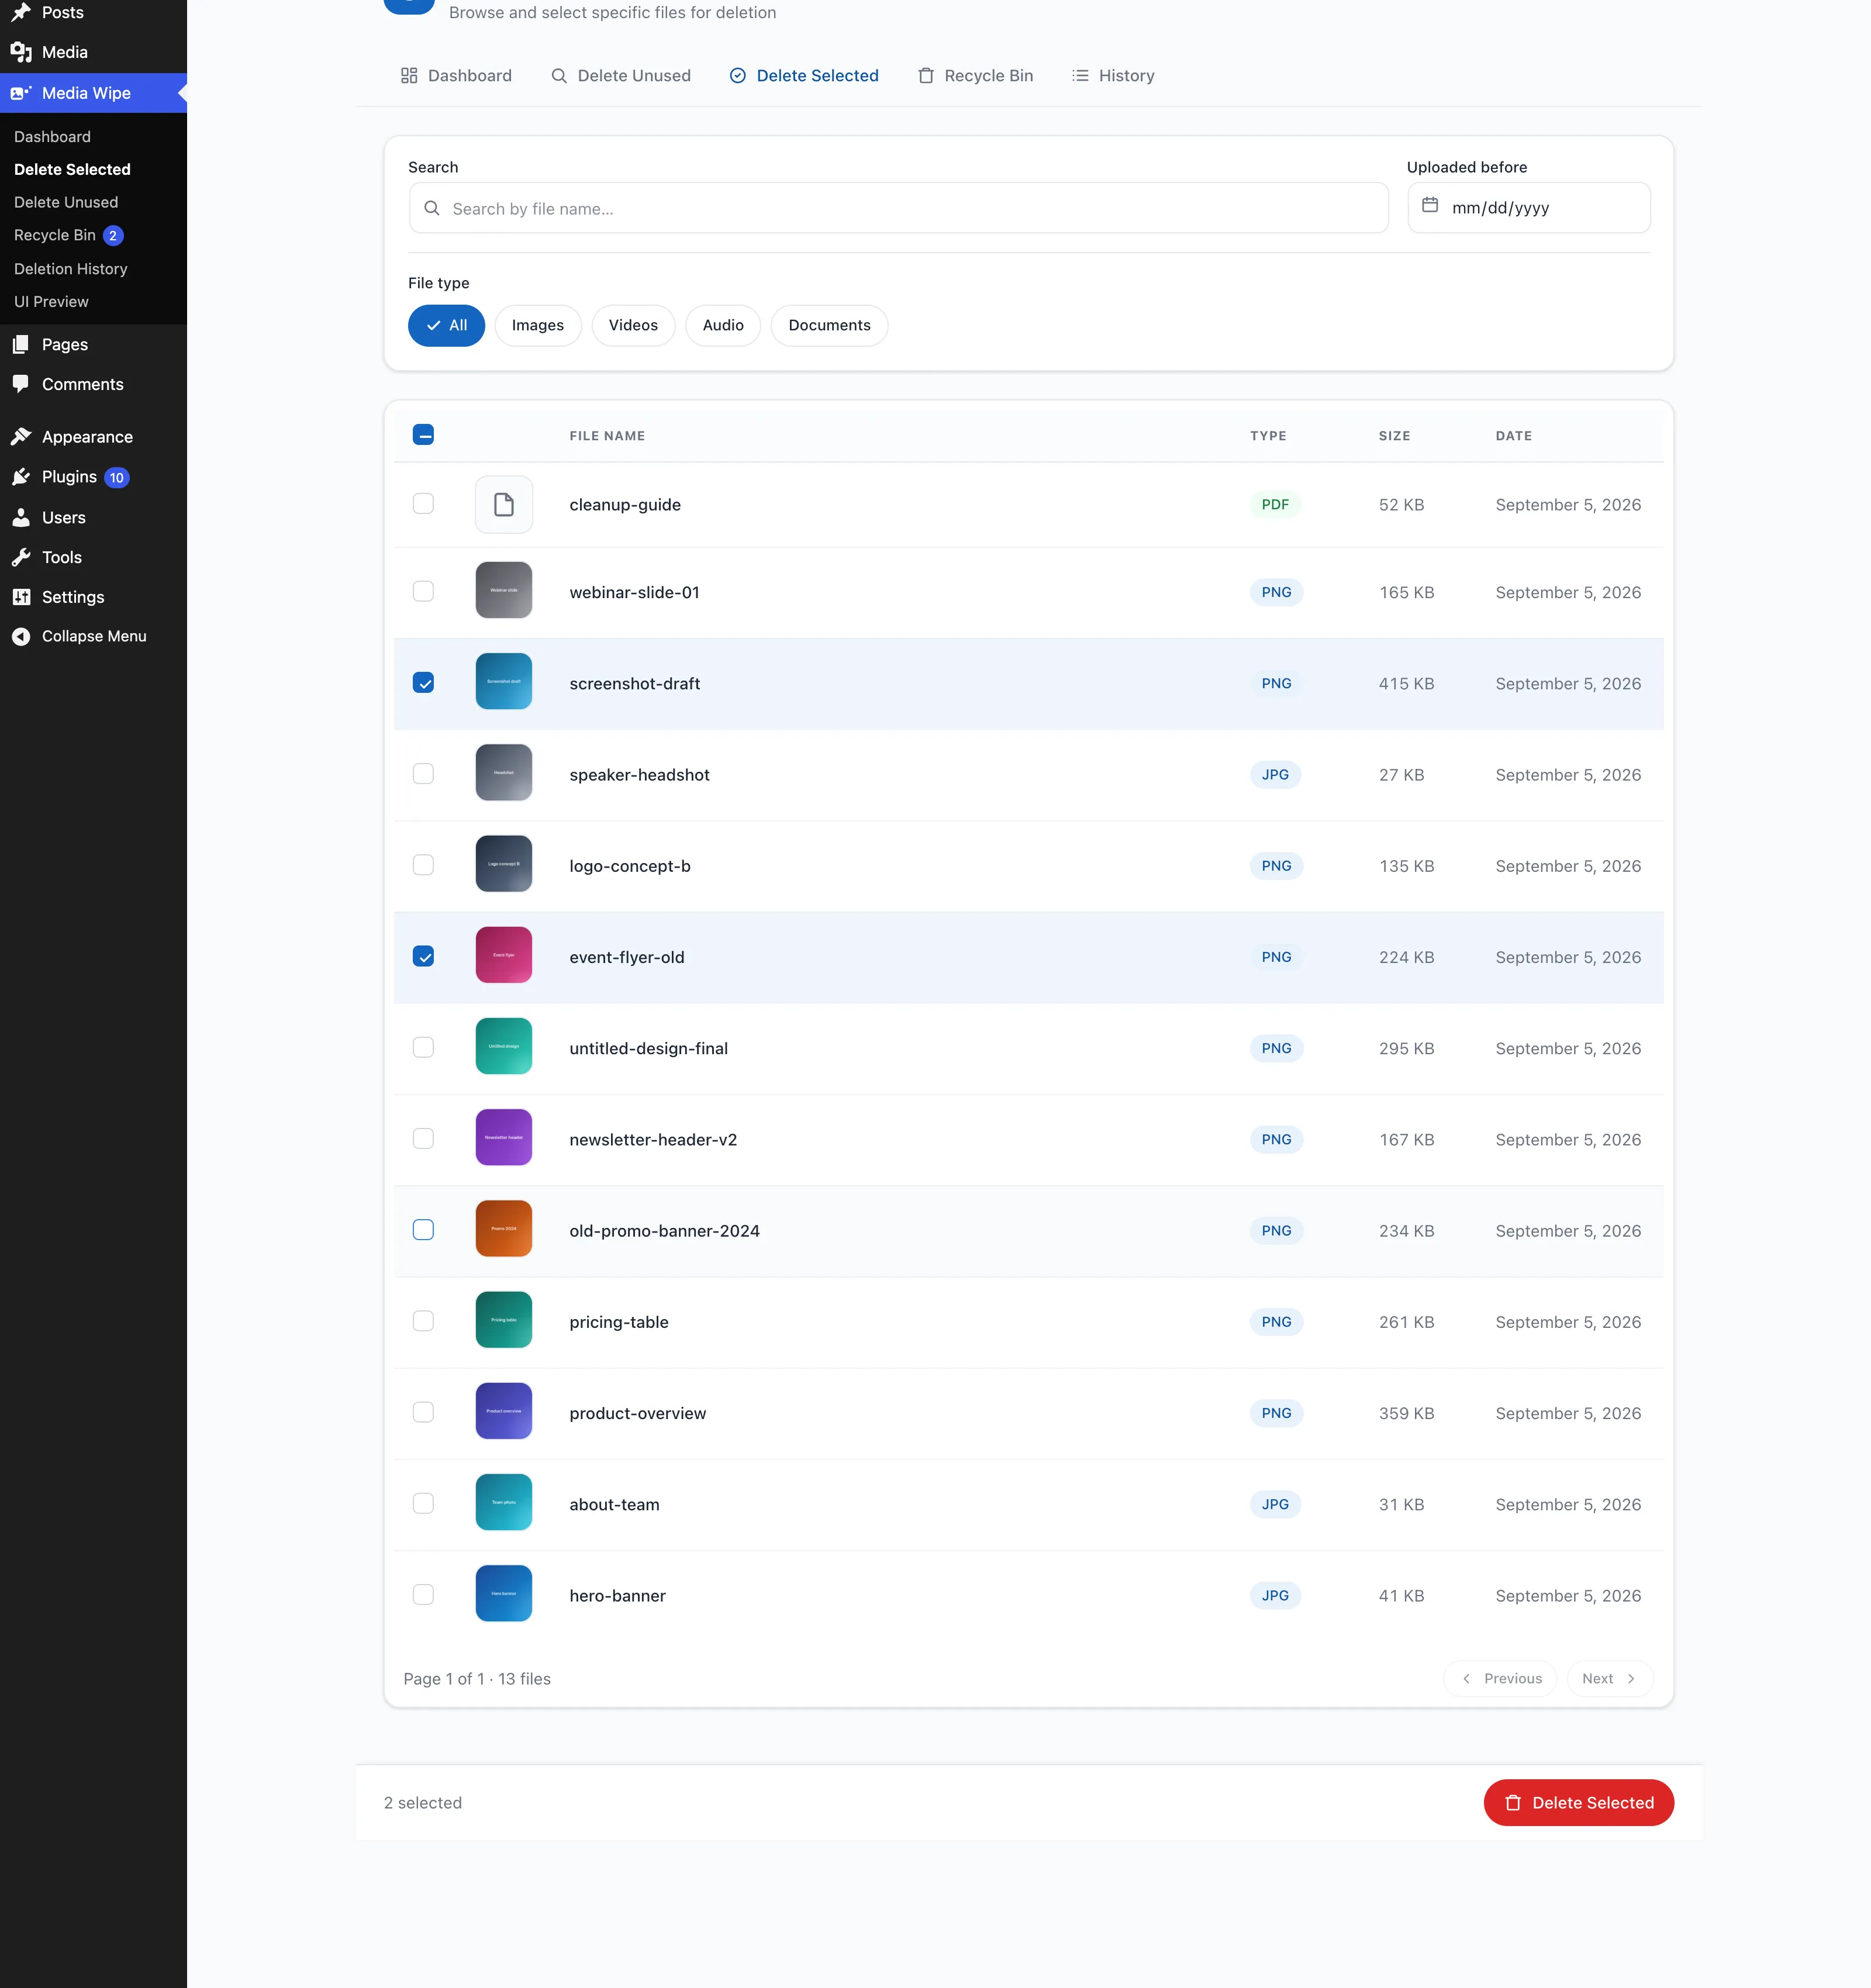Click the red Delete Selected button
This screenshot has width=1871, height=1988.
(x=1578, y=1802)
